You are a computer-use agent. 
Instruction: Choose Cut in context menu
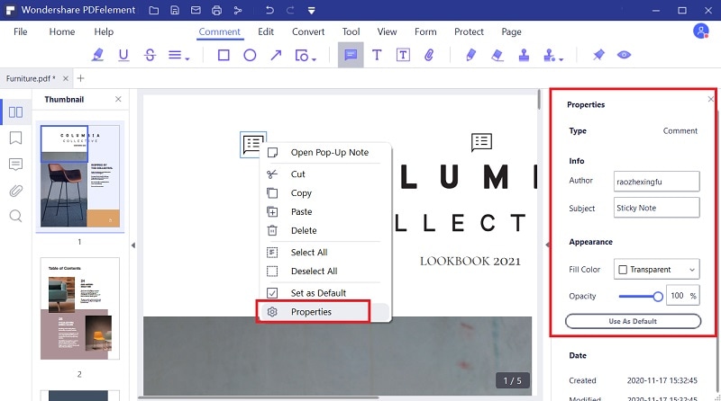(324, 174)
